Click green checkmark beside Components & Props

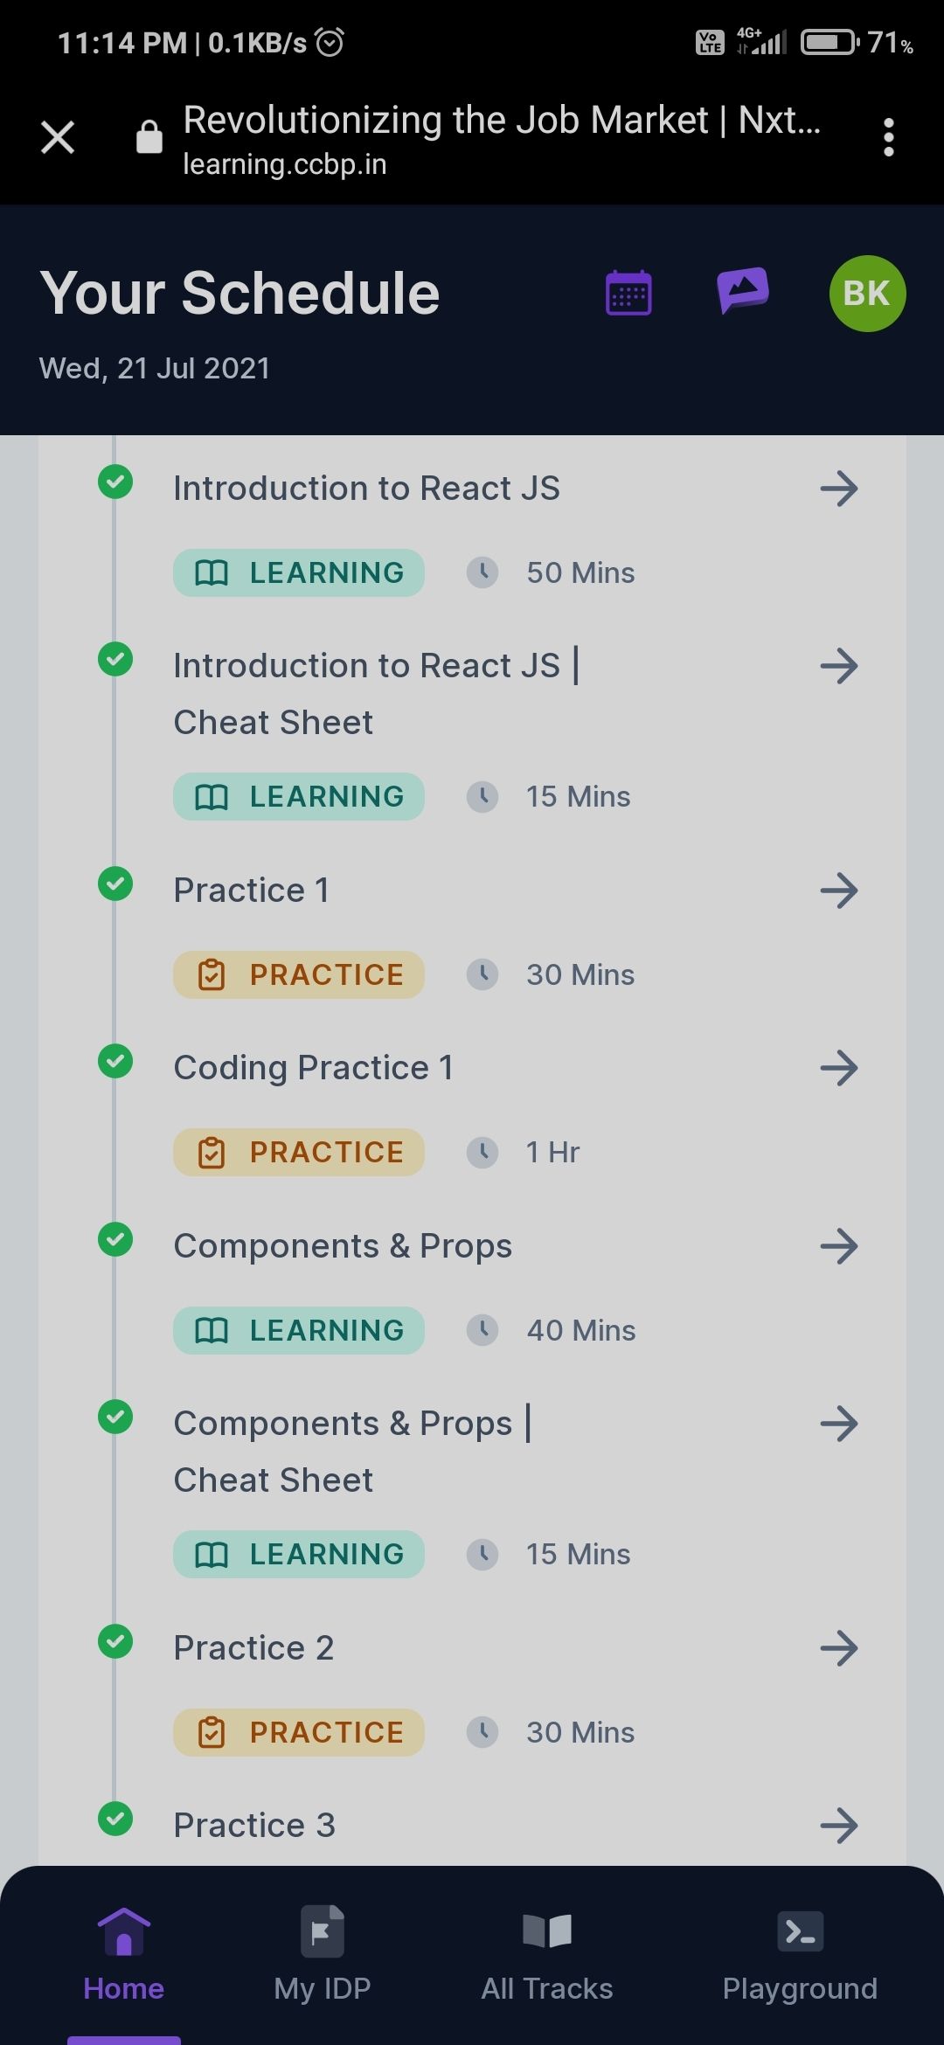115,1239
